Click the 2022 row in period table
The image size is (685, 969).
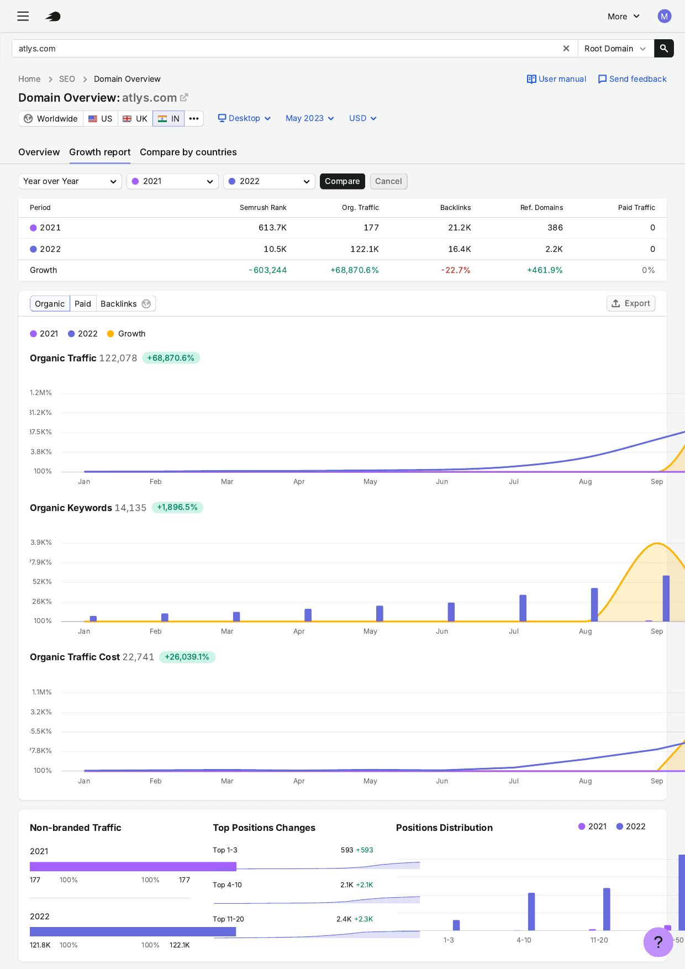click(342, 249)
